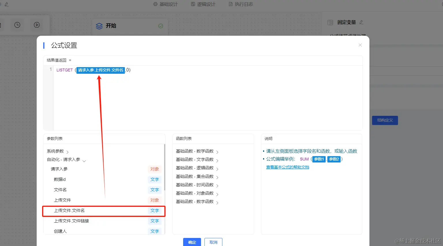Select the 上传文件.文件名 parameter row

[x=104, y=211]
